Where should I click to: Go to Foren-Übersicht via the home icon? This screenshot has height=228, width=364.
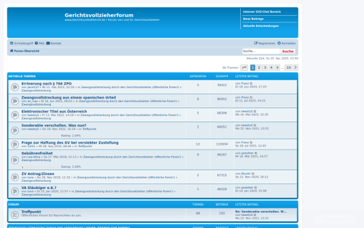click(x=12, y=50)
